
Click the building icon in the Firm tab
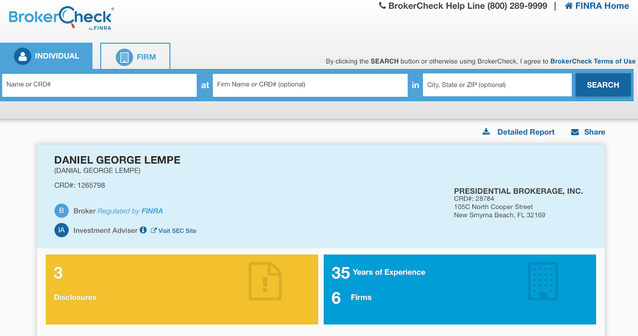[x=124, y=57]
